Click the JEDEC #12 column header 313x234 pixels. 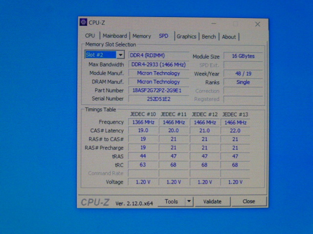pyautogui.click(x=204, y=115)
